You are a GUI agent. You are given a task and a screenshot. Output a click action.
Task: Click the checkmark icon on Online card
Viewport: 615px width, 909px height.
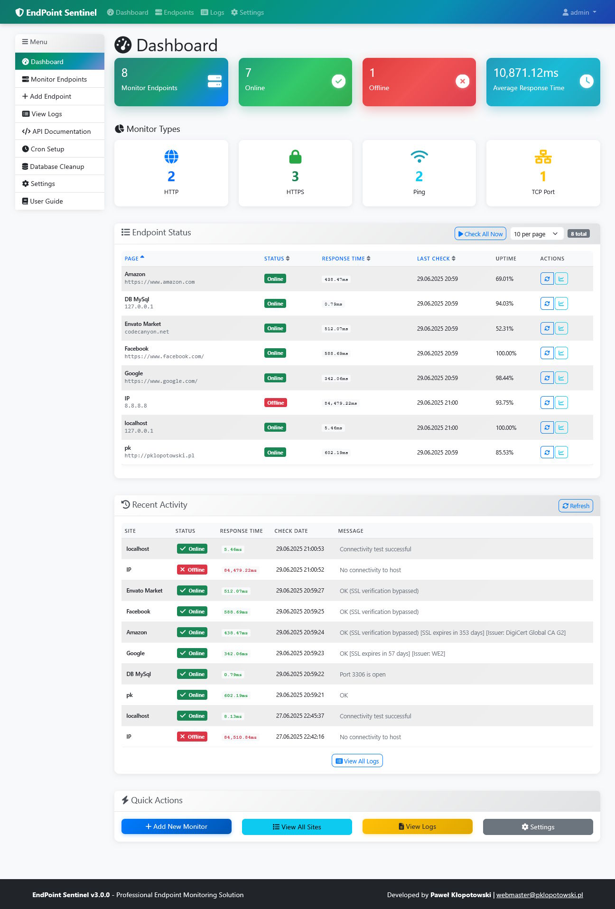point(338,81)
